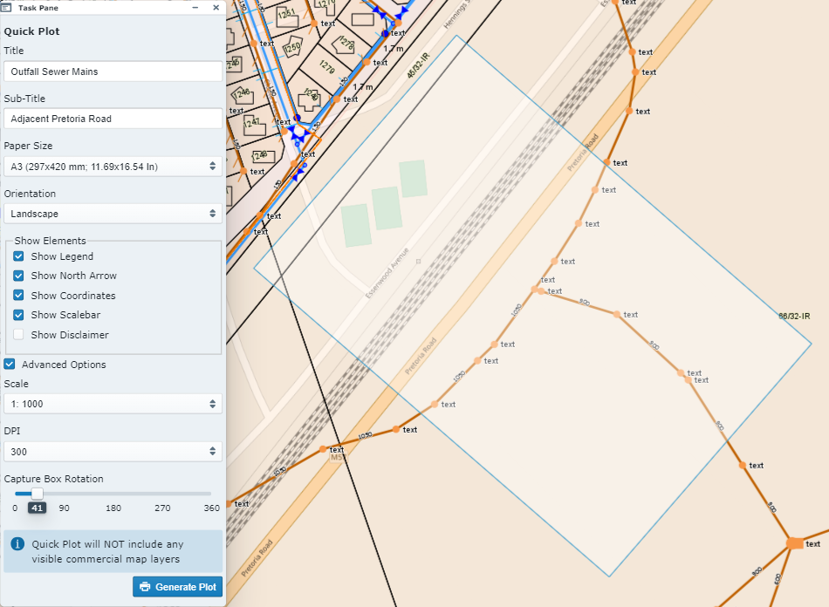The height and width of the screenshot is (607, 829).
Task: Select the sewer node at the MS1 marker
Action: pos(324,449)
